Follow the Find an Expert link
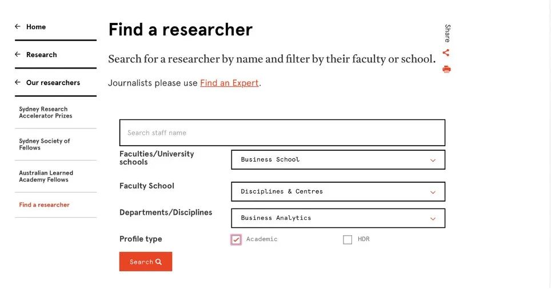The height and width of the screenshot is (289, 551). click(229, 83)
